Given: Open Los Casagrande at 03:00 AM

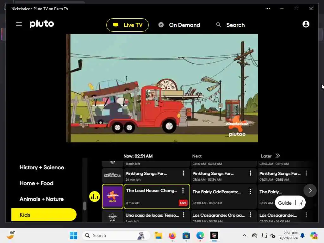Looking at the screenshot, I should (224, 216).
